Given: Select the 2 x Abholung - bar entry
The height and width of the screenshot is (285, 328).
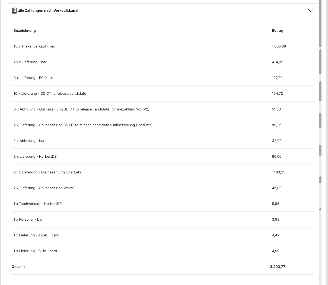Looking at the screenshot, I should (29, 141).
